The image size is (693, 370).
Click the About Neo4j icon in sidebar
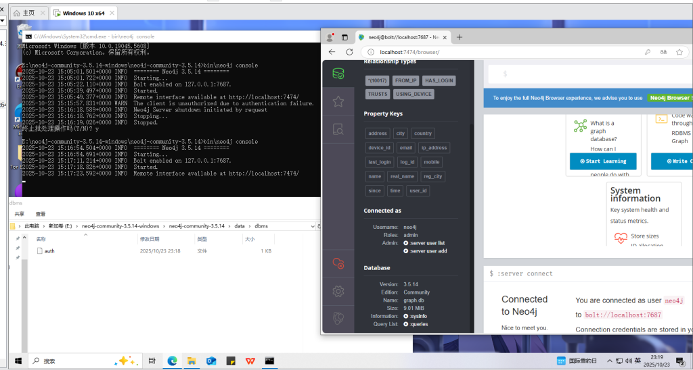(x=338, y=319)
